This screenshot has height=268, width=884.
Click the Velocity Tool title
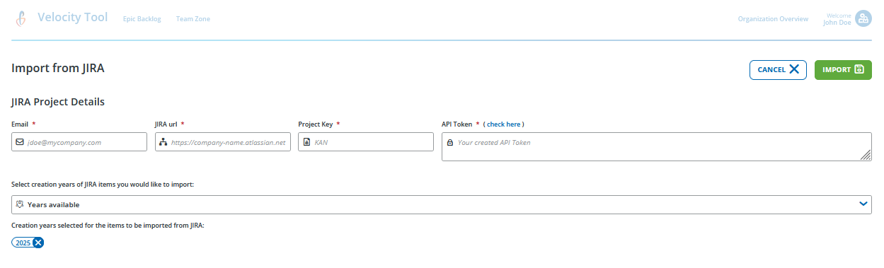tap(72, 17)
